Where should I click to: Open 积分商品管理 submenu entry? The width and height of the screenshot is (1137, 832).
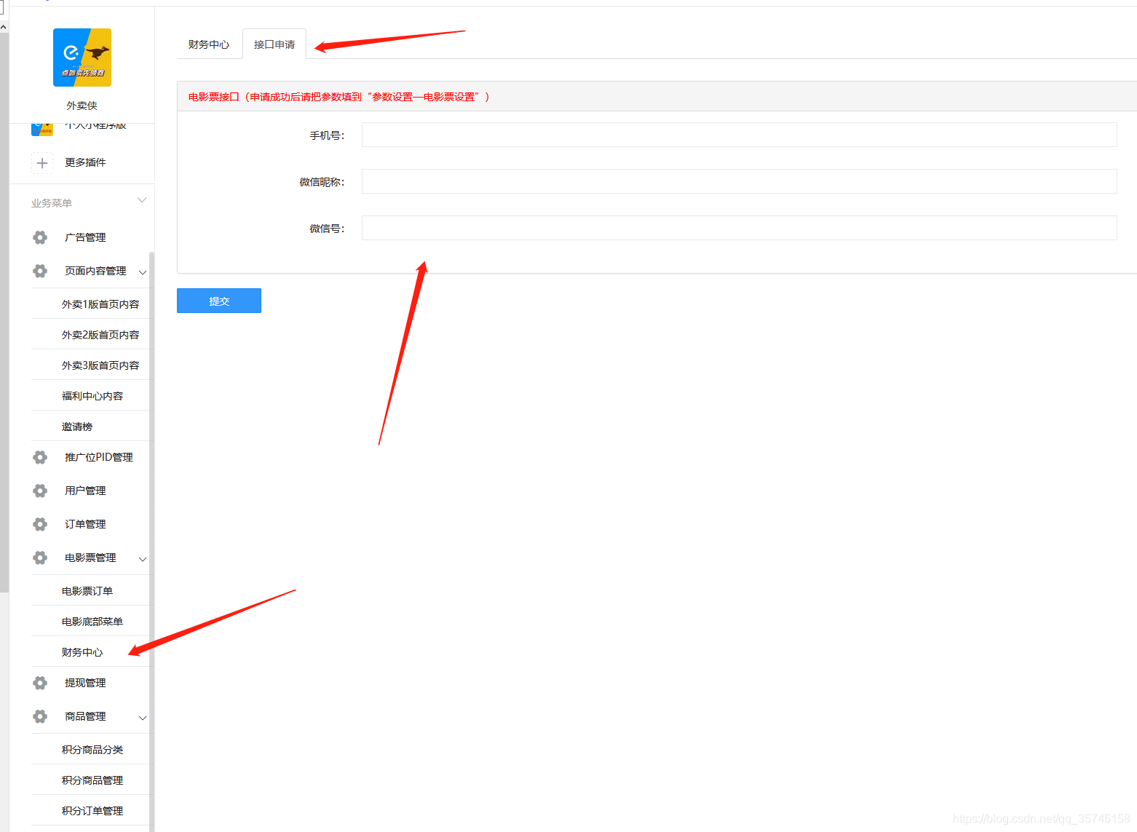tap(92, 780)
